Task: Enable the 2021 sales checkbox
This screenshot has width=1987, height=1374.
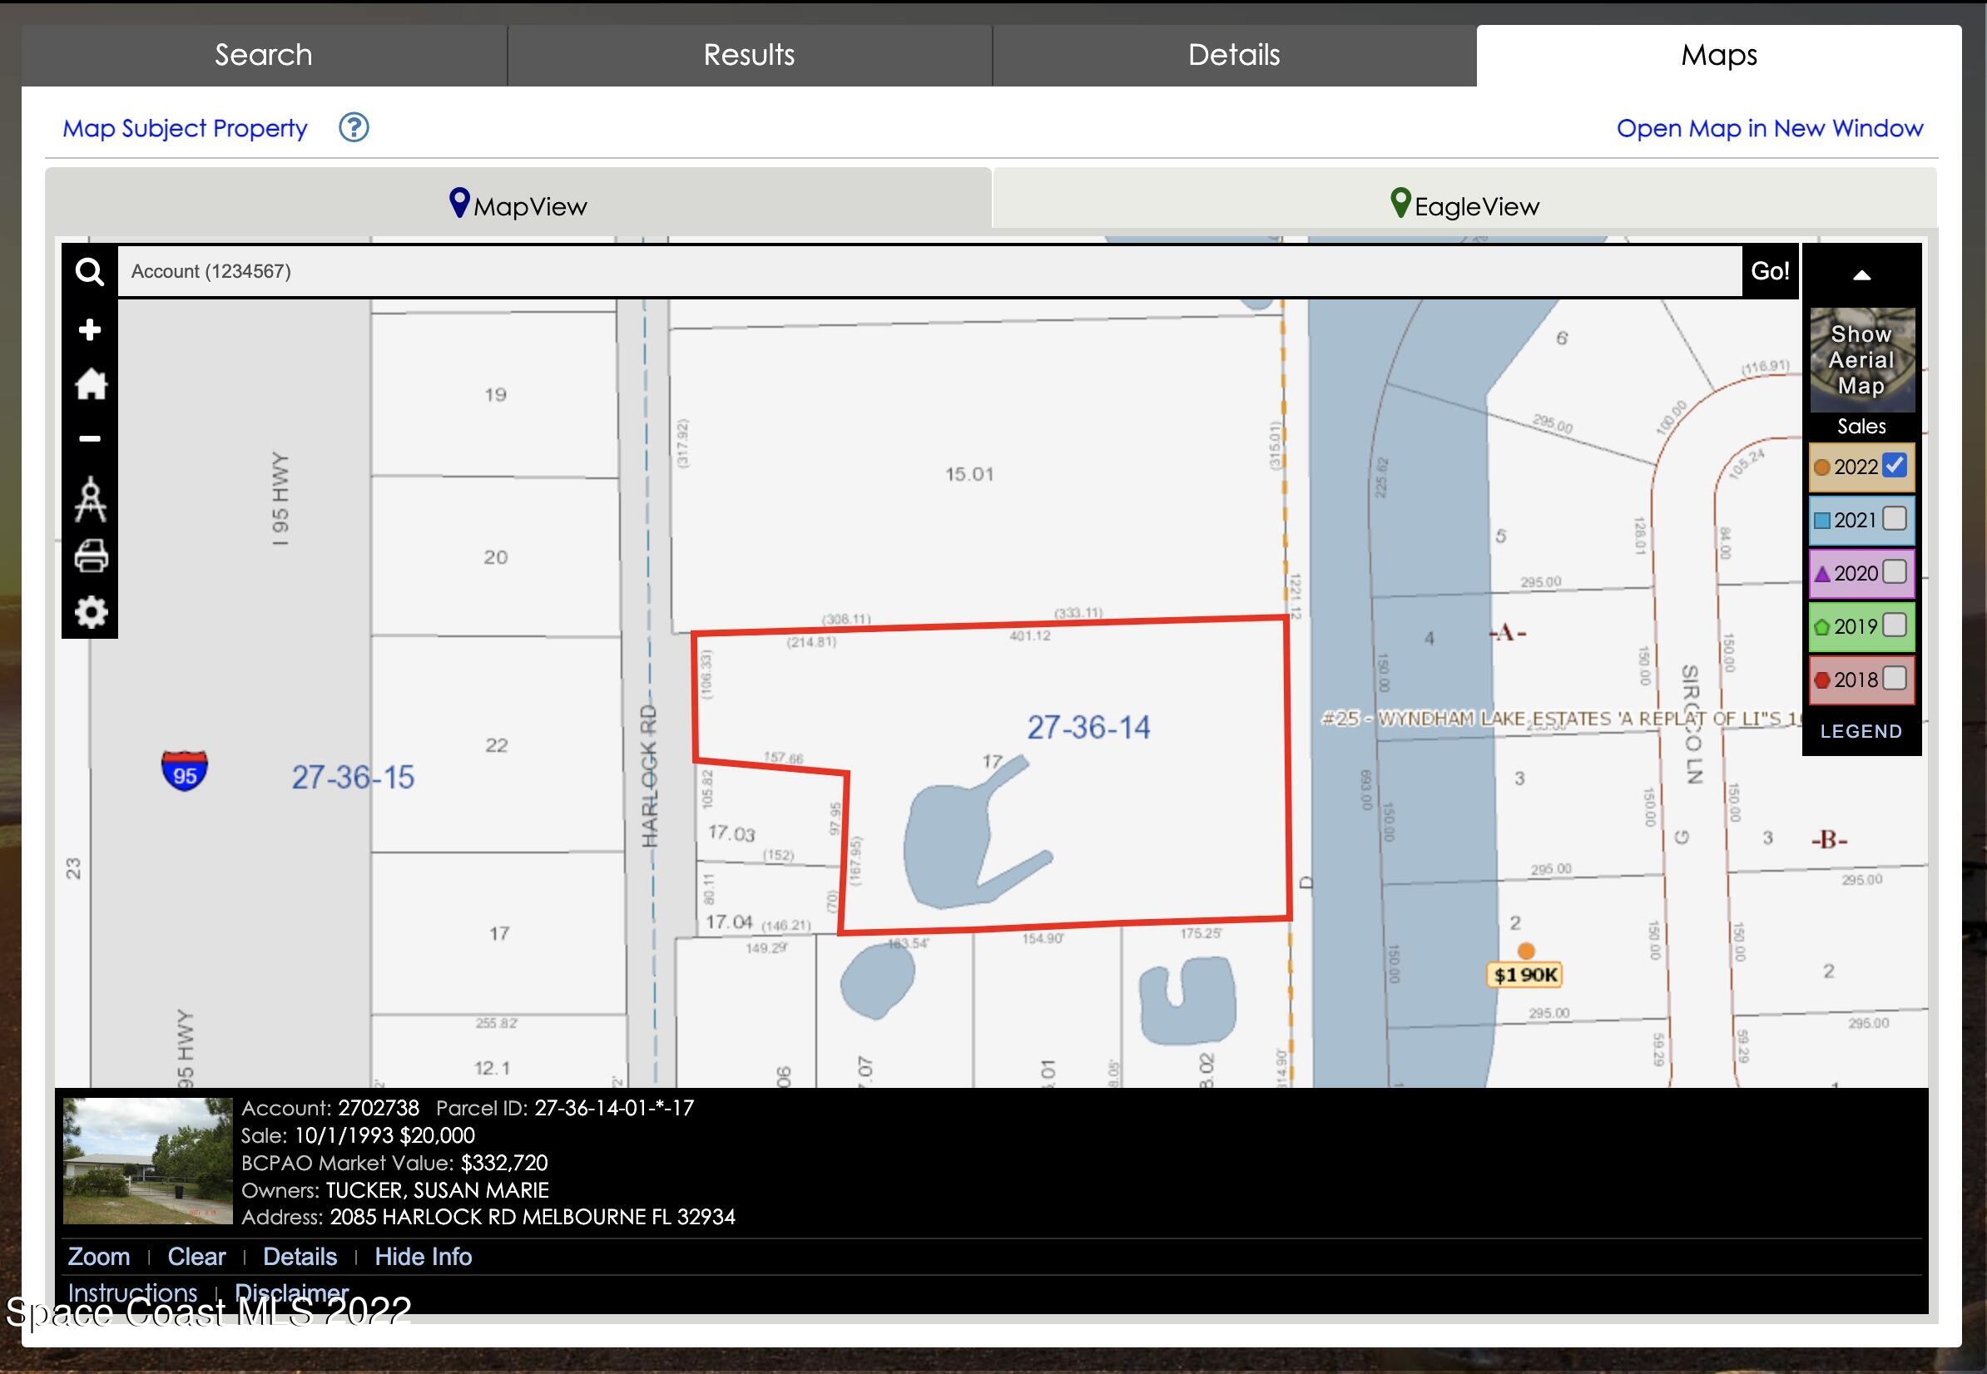Action: click(1894, 519)
